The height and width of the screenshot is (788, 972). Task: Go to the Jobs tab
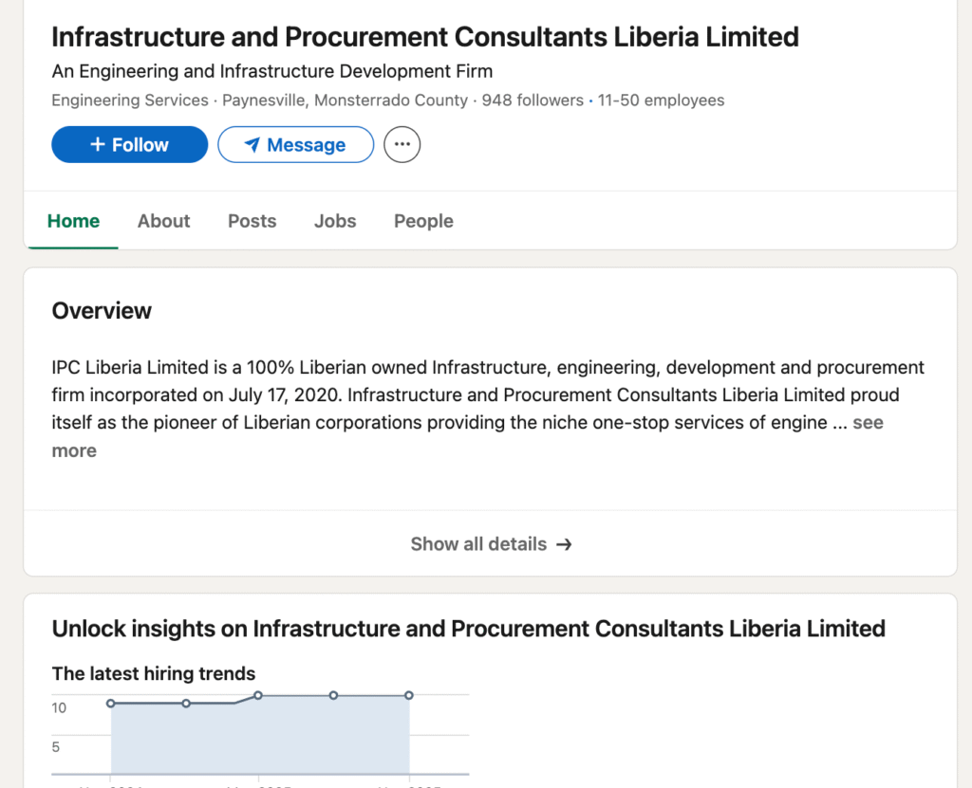click(x=335, y=221)
